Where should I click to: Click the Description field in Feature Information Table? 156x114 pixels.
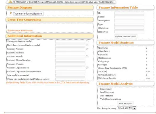129,21
